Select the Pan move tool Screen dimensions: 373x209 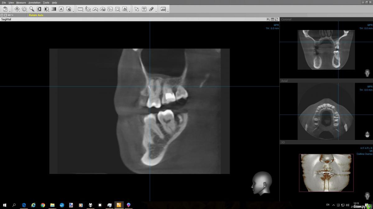click(x=17, y=9)
